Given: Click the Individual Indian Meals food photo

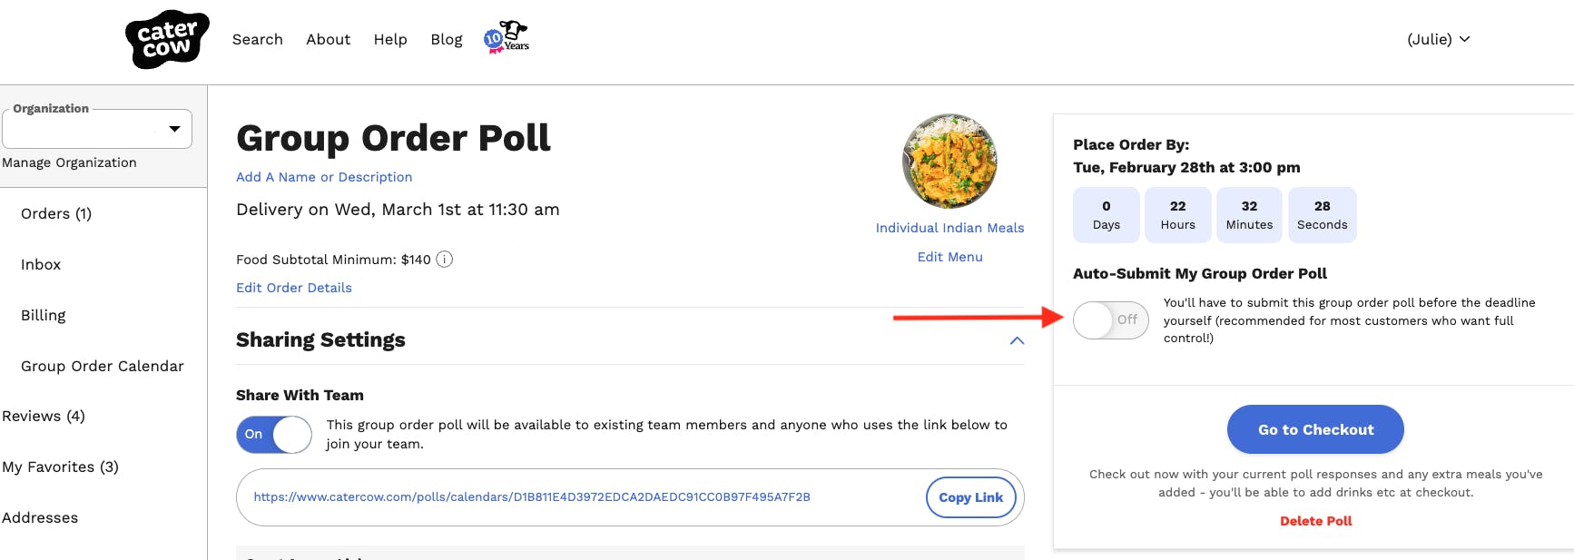Looking at the screenshot, I should 949,162.
